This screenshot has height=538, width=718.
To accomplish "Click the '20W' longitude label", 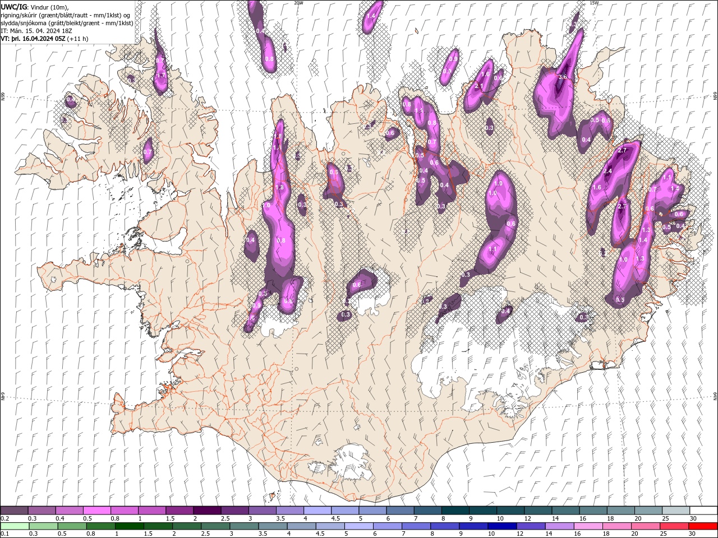I will point(299,3).
